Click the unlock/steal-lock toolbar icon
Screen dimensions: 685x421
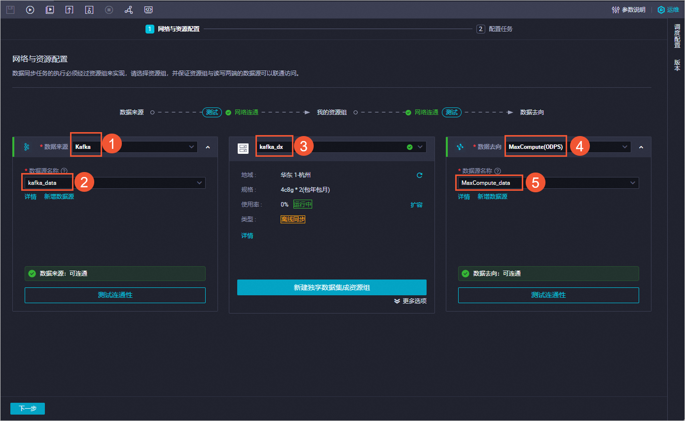[x=89, y=9]
